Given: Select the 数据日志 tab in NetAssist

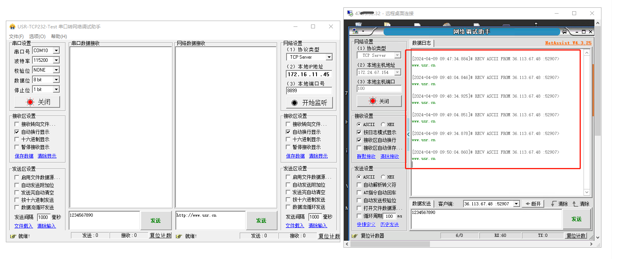Looking at the screenshot, I should tap(422, 43).
